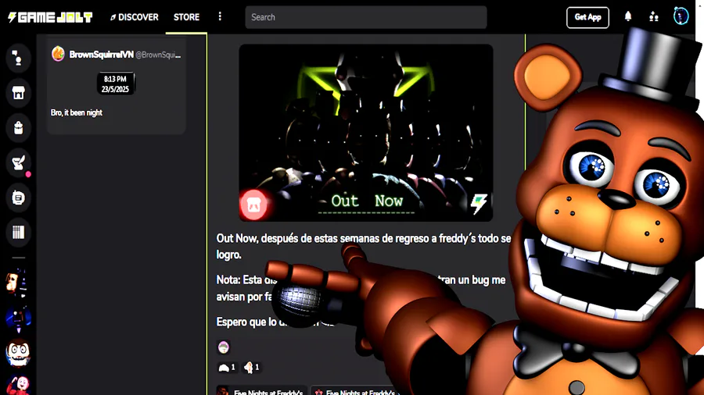
Task: Open the backpack sidebar icon
Action: pos(19,128)
